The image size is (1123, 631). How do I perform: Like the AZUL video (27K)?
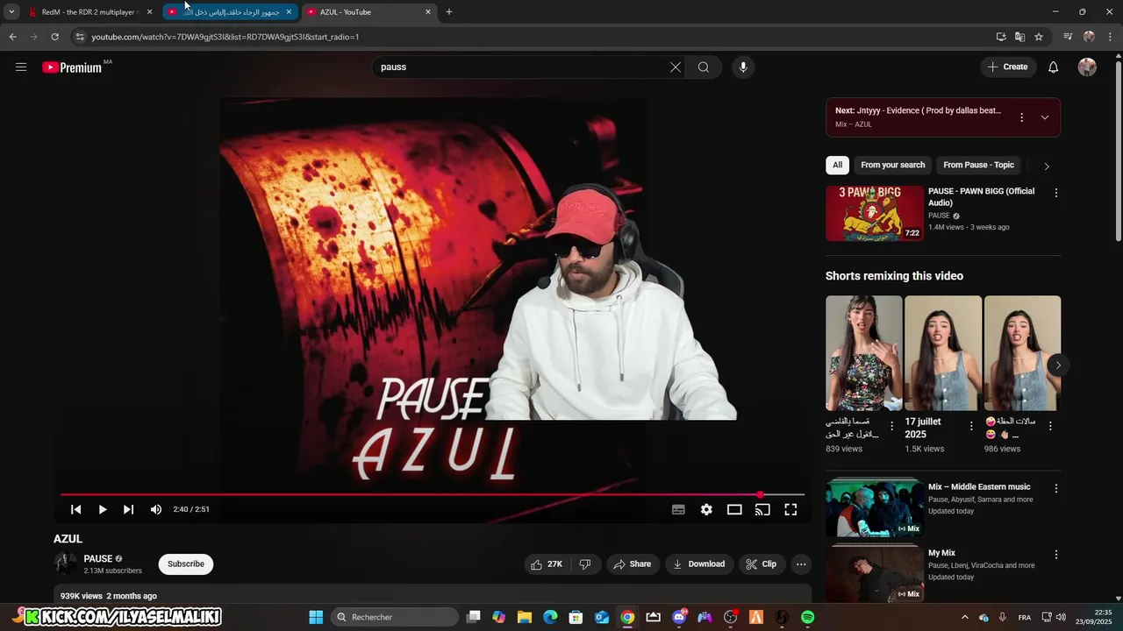pyautogui.click(x=547, y=564)
